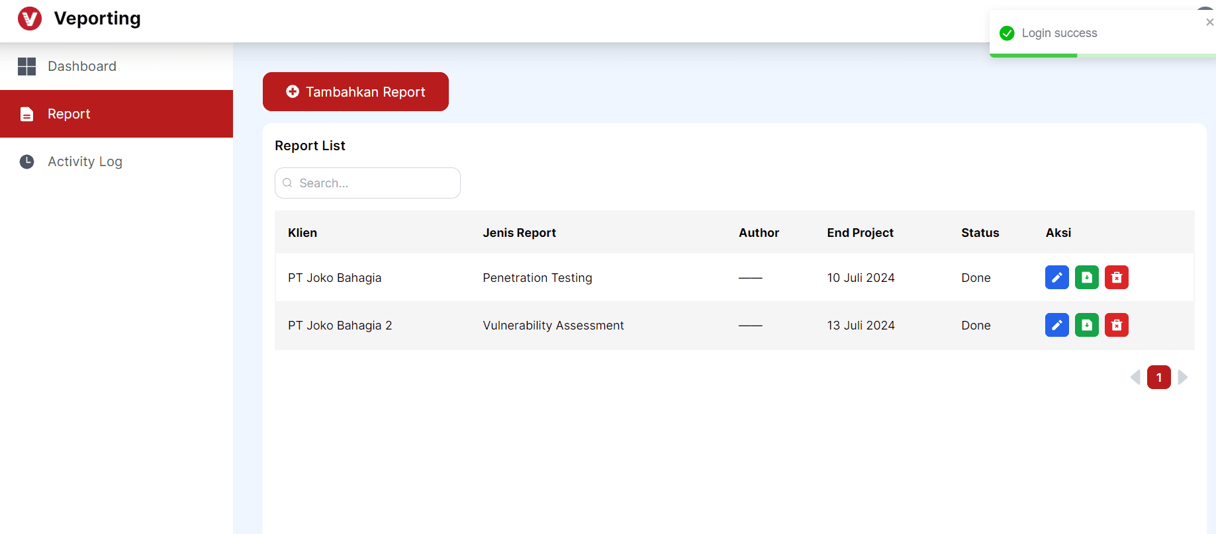Click the Report document icon in sidebar
Viewport: 1216px width, 534px height.
[x=26, y=114]
